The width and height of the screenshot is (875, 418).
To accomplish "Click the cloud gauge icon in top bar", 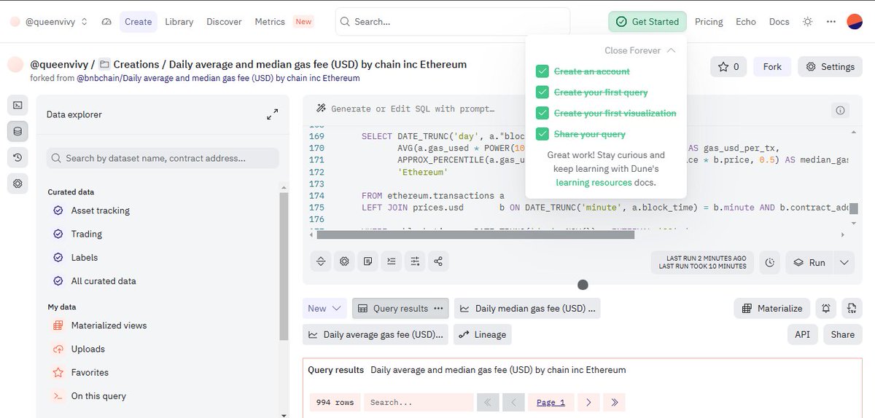I will (x=106, y=22).
